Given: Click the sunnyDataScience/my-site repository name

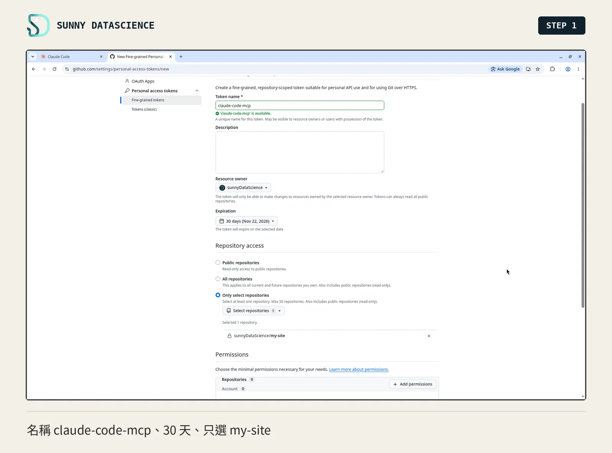Looking at the screenshot, I should click(x=259, y=336).
